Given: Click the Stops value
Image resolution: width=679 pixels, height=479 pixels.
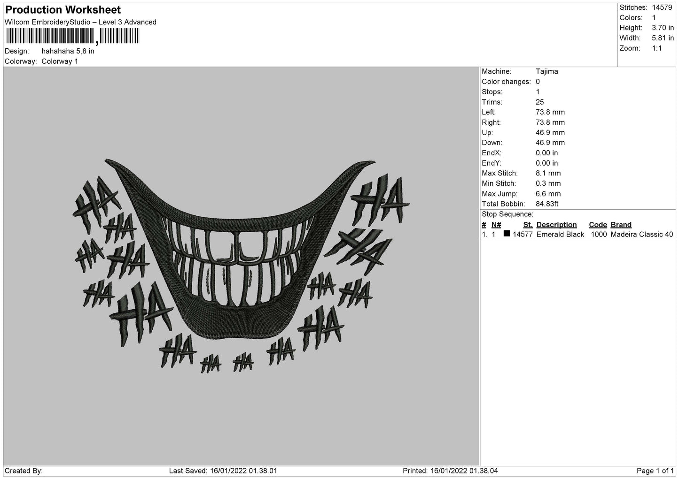Looking at the screenshot, I should [x=538, y=92].
